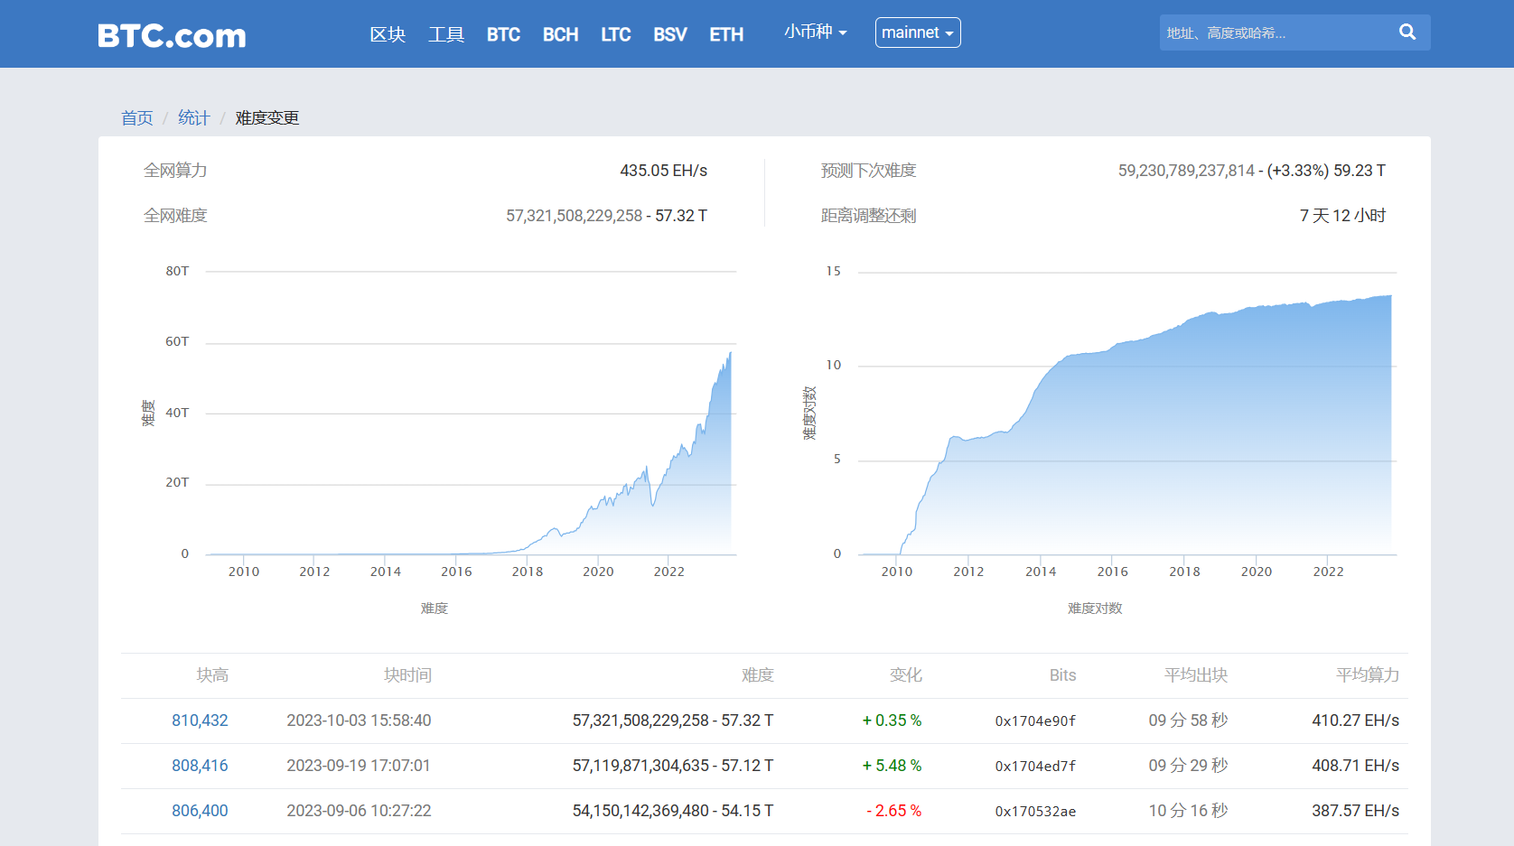Screen dimensions: 1514x846
Task: Select the remaining time 7 天 12 小时
Action: (1342, 216)
